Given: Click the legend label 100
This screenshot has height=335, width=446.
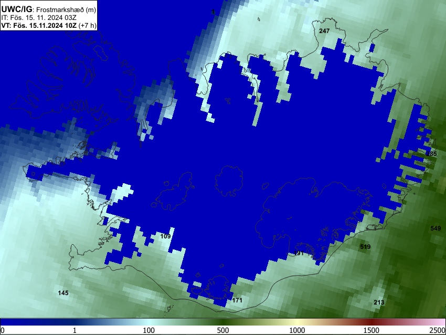Looking at the screenshot, I should [x=149, y=330].
